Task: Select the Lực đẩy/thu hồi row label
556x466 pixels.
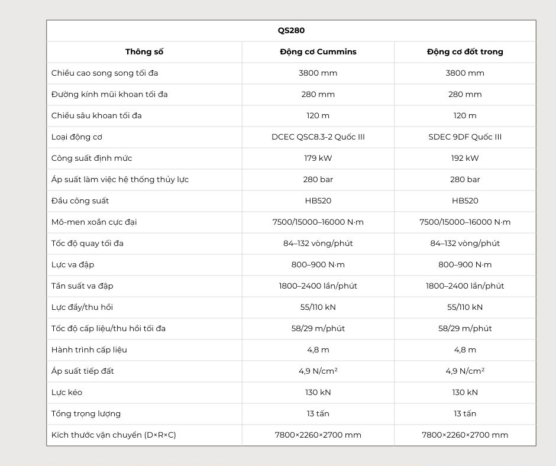Action: (x=82, y=307)
